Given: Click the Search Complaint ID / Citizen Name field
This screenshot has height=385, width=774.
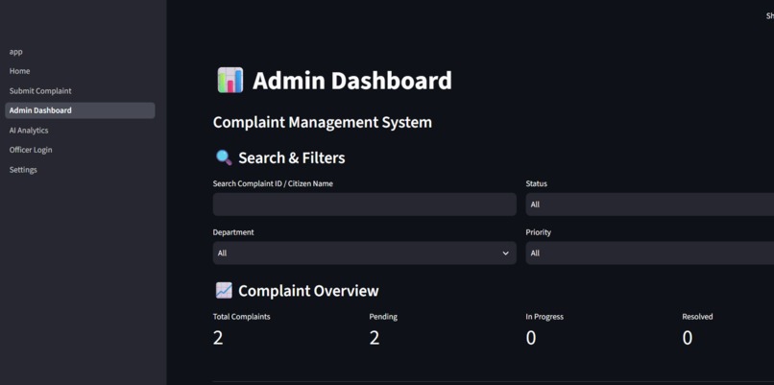Looking at the screenshot, I should [364, 205].
